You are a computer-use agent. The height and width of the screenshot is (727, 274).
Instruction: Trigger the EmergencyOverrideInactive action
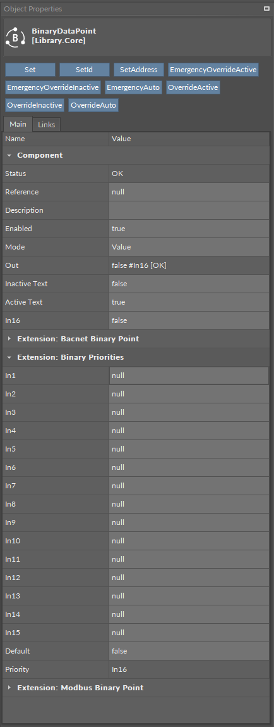point(52,87)
